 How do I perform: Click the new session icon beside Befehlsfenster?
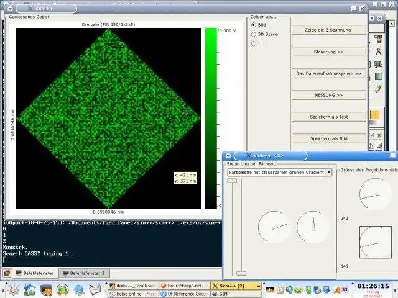tap(7, 273)
